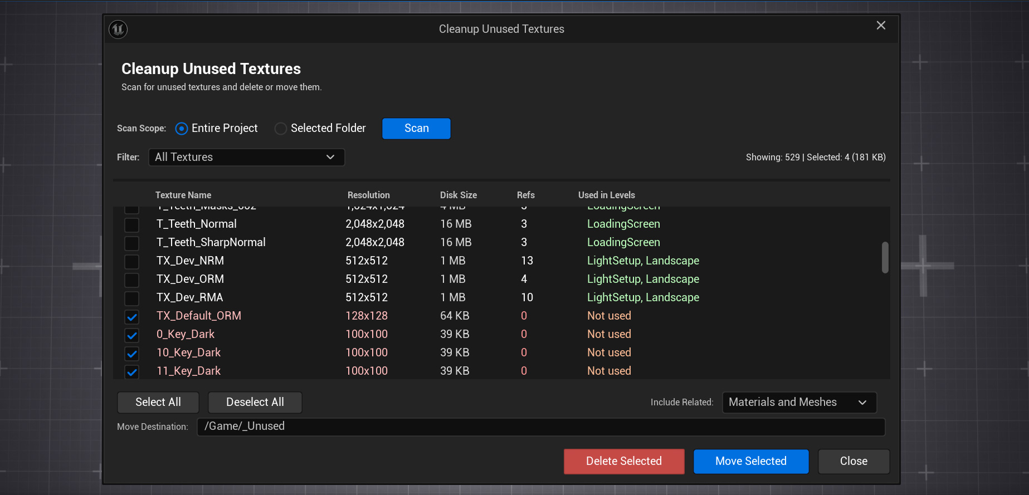Uncheck the TX_Default_ORM row checkbox

131,317
